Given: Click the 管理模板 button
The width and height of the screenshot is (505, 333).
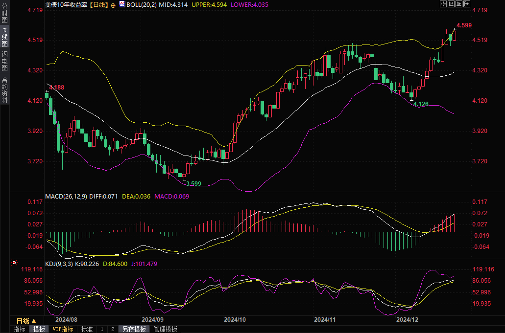Looking at the screenshot, I should 165,329.
